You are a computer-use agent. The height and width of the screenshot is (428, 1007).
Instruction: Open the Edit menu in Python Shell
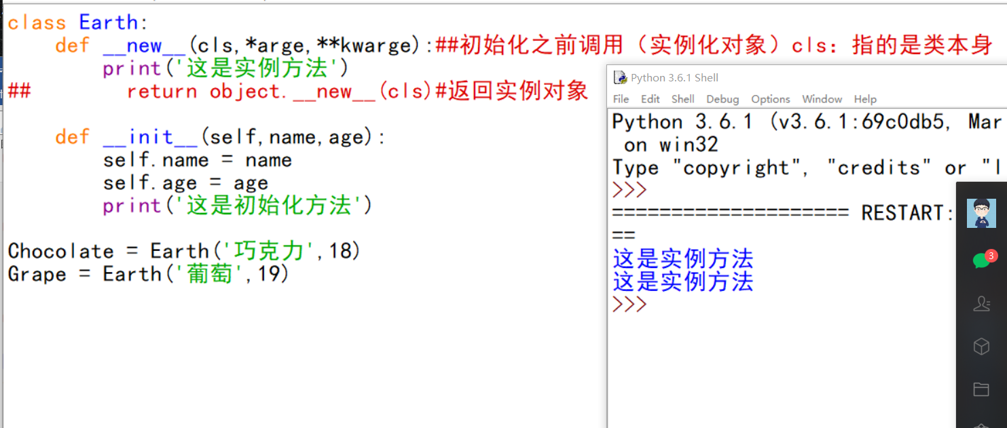[x=650, y=99]
